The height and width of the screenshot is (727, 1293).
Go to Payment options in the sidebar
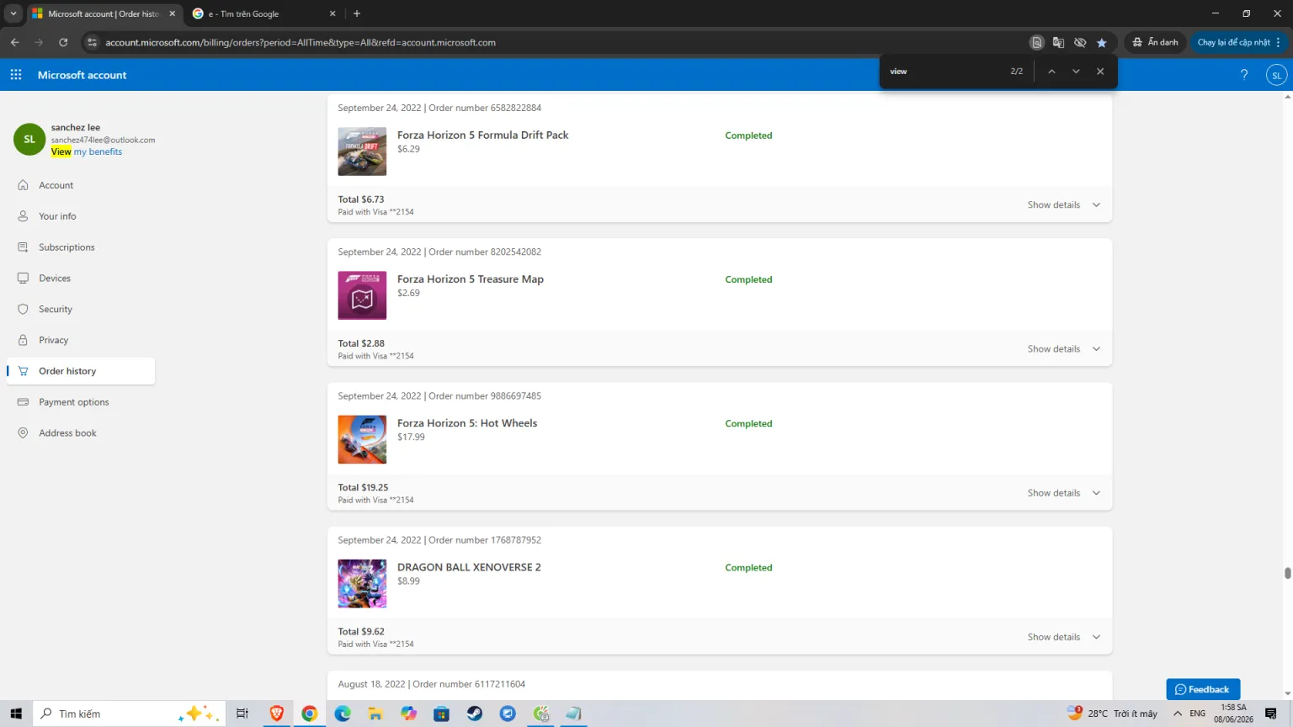pos(81,402)
